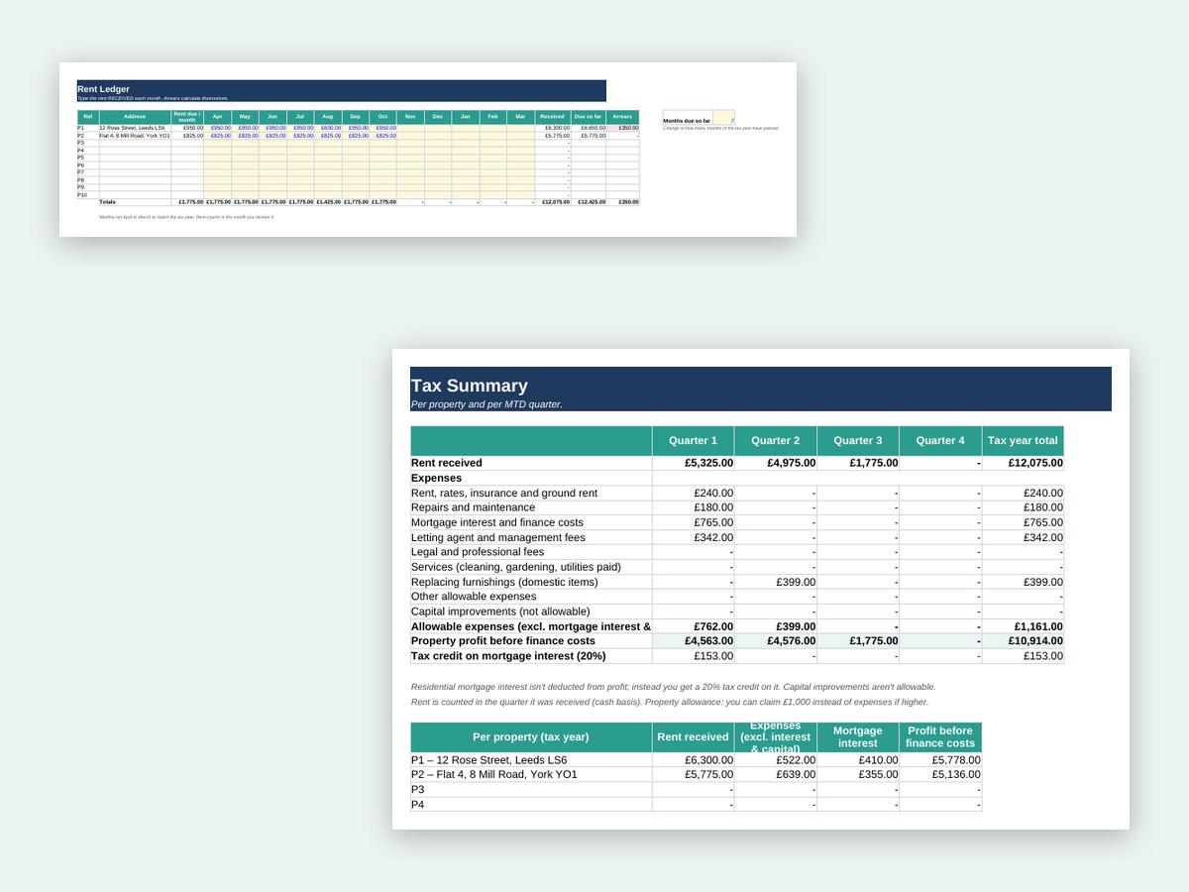1189x892 pixels.
Task: Select the P10 reference cell
Action: (x=87, y=195)
